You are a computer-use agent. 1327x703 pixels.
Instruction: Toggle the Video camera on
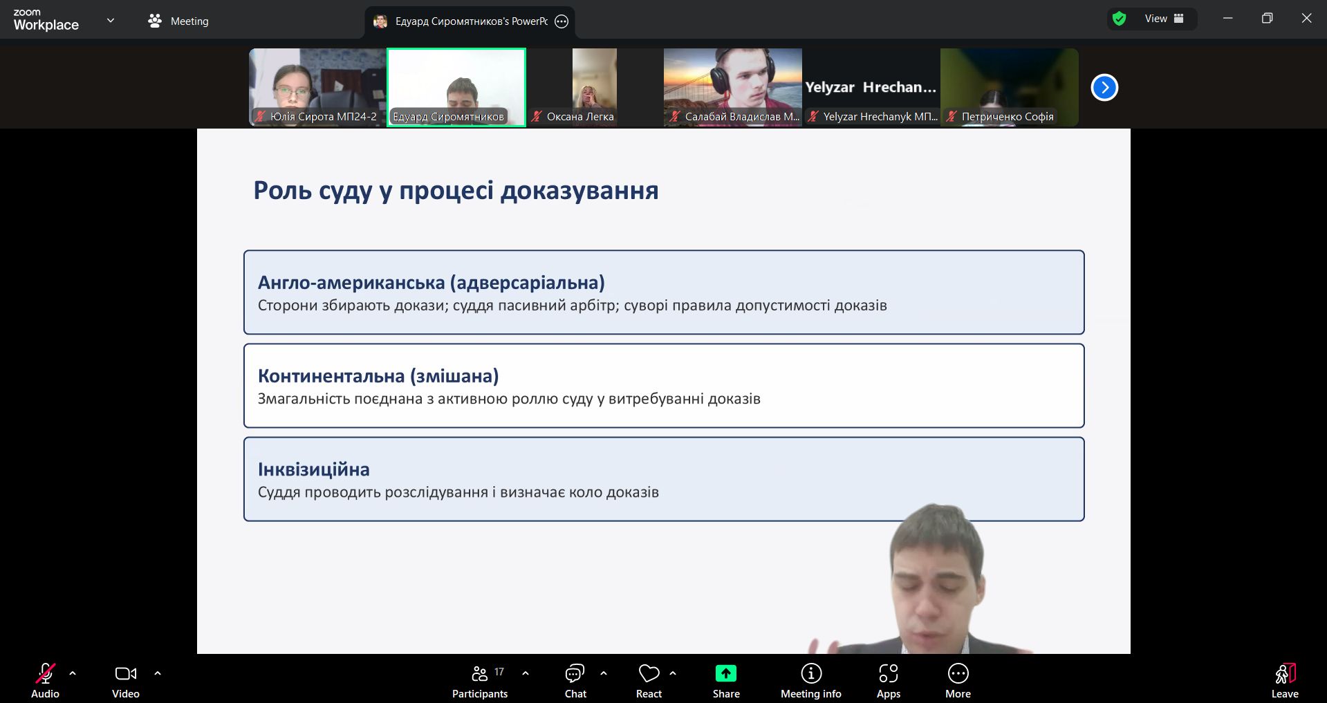(x=125, y=681)
